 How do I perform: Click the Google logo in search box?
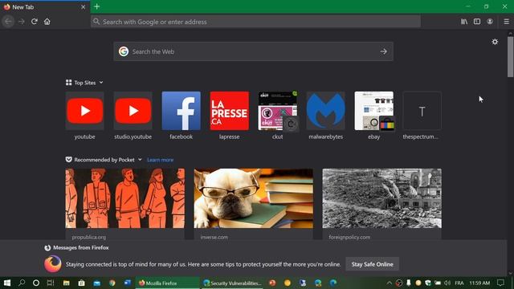pyautogui.click(x=124, y=51)
